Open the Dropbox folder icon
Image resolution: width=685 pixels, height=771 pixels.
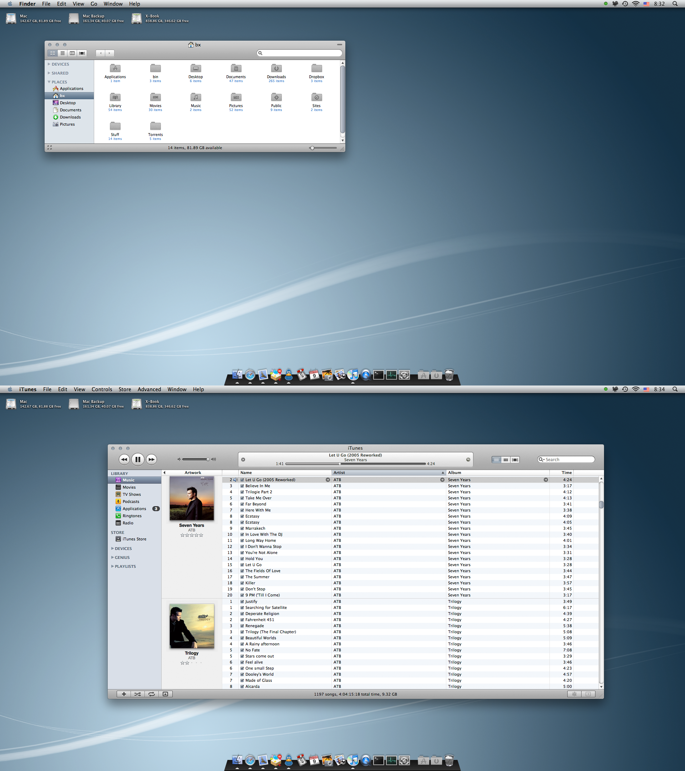point(316,68)
